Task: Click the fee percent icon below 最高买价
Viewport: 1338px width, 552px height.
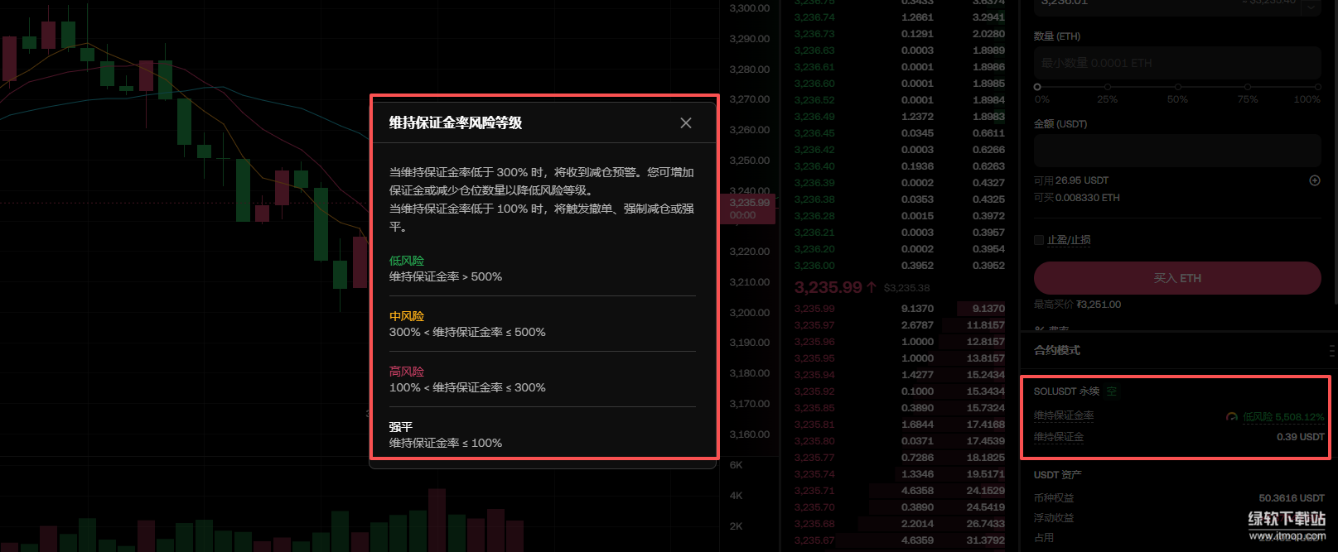Action: 1039,329
